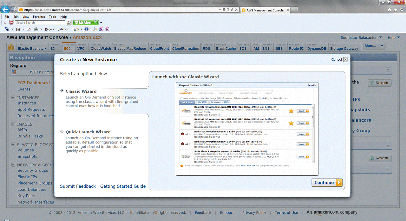
Task: Click the Bluetooth send icon in command bar
Action: [95, 29]
